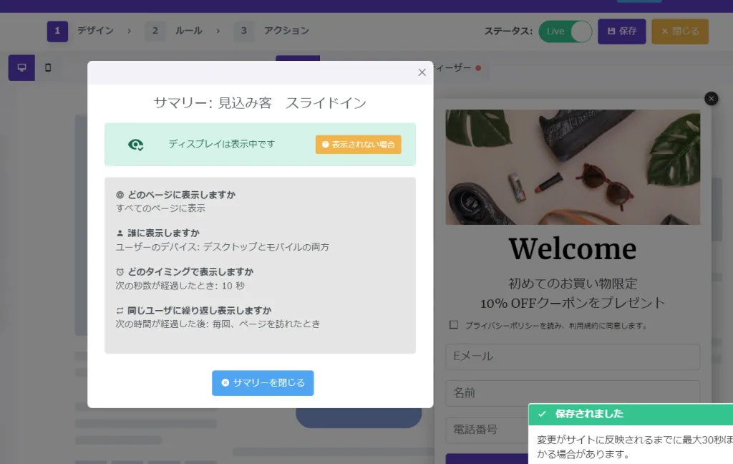Click the modal title サマリー: 見込み客 スライドイン
Image resolution: width=733 pixels, height=464 pixels.
click(x=261, y=103)
